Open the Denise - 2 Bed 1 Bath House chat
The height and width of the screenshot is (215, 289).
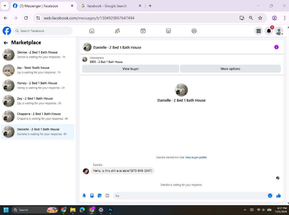(x=38, y=54)
